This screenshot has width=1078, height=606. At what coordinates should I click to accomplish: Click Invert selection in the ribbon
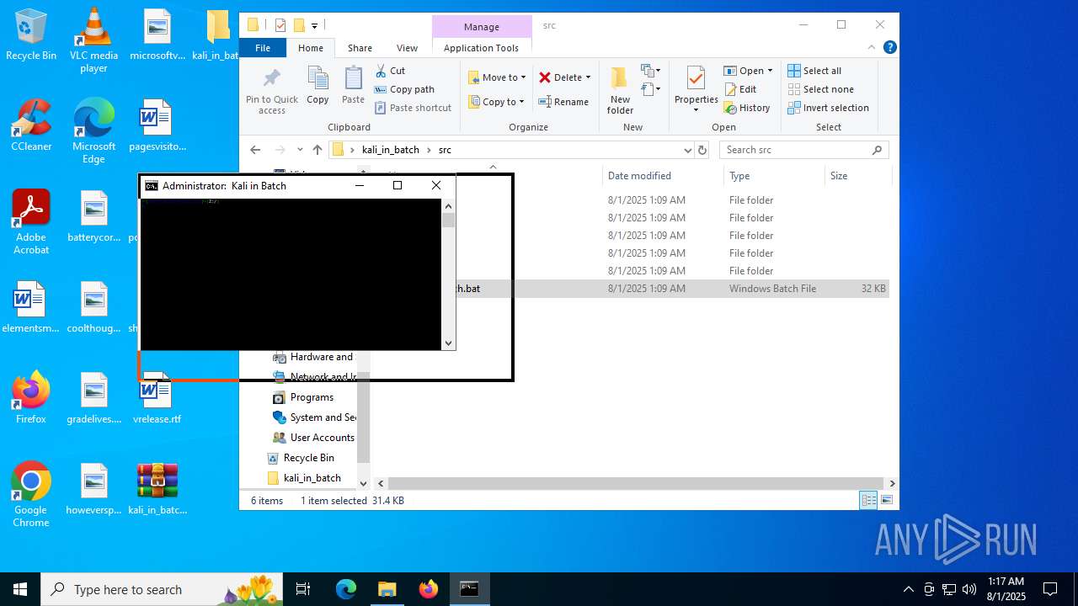coord(829,108)
